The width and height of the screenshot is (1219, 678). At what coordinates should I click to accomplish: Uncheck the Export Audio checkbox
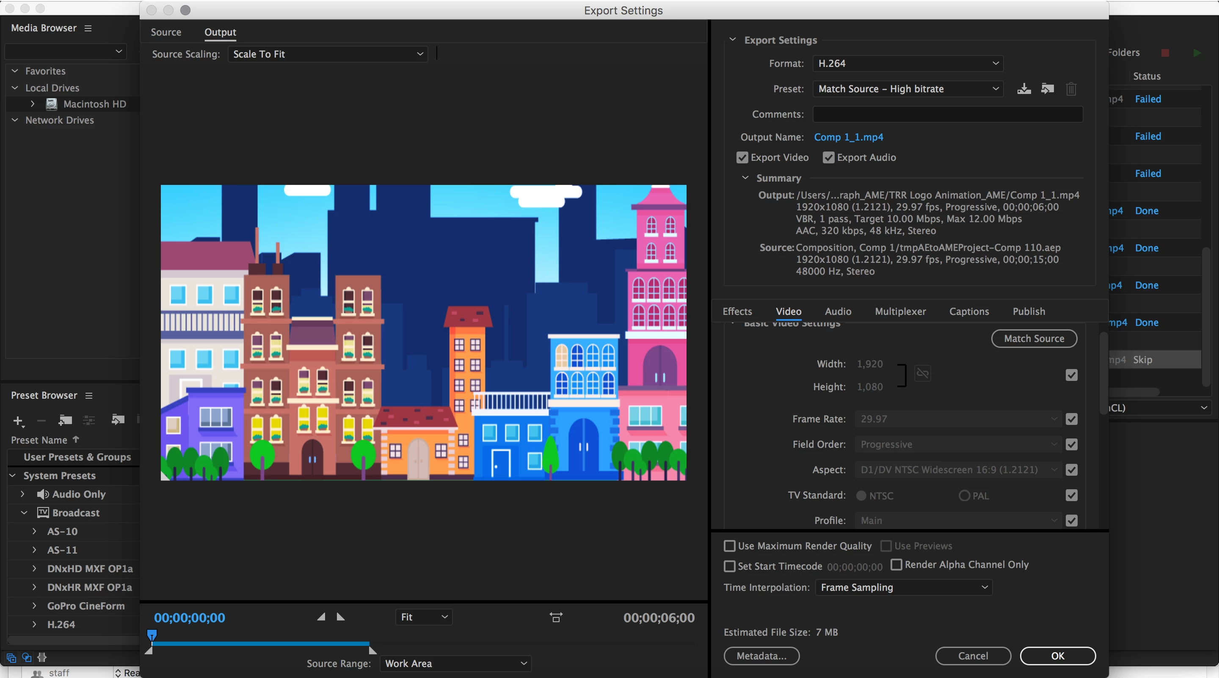(x=829, y=157)
